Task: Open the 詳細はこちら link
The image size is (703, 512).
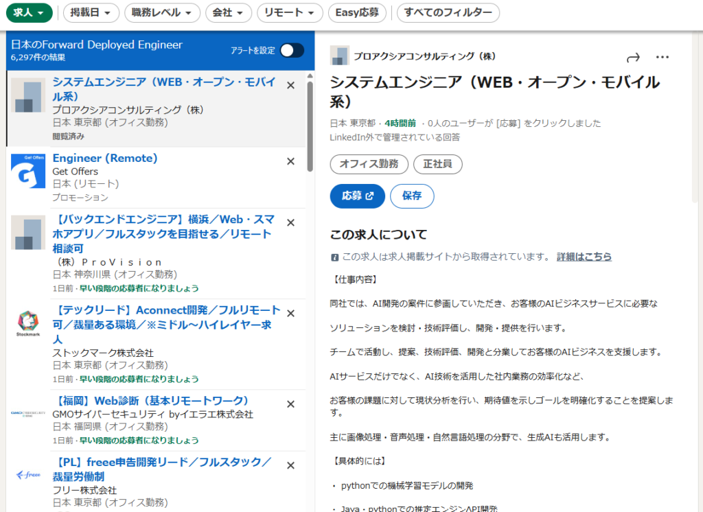Action: [x=584, y=257]
